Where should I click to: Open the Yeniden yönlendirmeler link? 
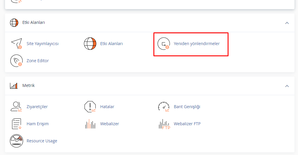pyautogui.click(x=197, y=44)
